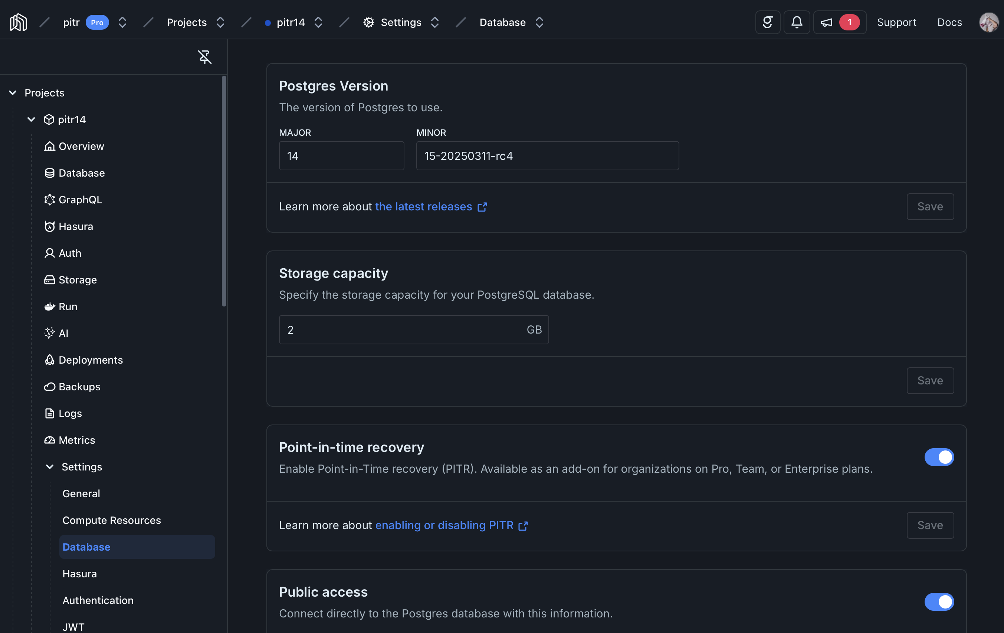Image resolution: width=1004 pixels, height=633 pixels.
Task: Disable Point-in-time recovery toggle
Action: 939,457
